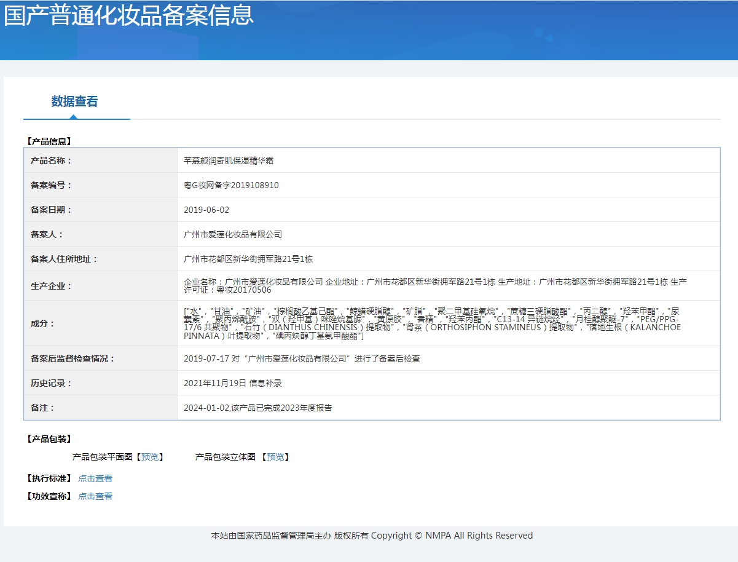738x562 pixels.
Task: Select the 2019-07-17 inspection record text
Action: click(x=302, y=358)
